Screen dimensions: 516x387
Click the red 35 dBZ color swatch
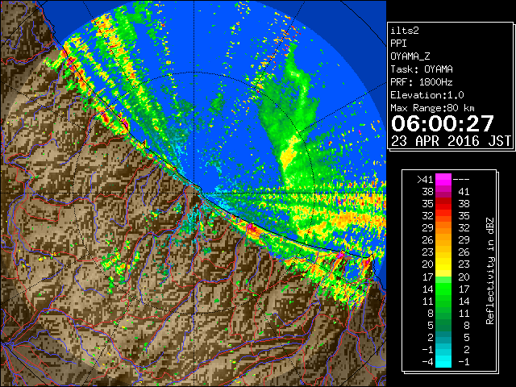coord(443,203)
